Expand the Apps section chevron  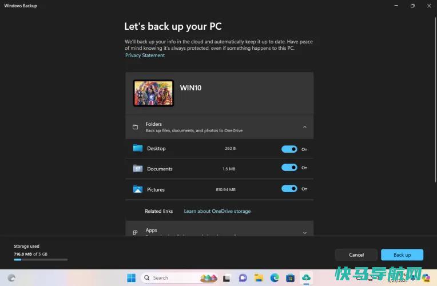tap(305, 233)
